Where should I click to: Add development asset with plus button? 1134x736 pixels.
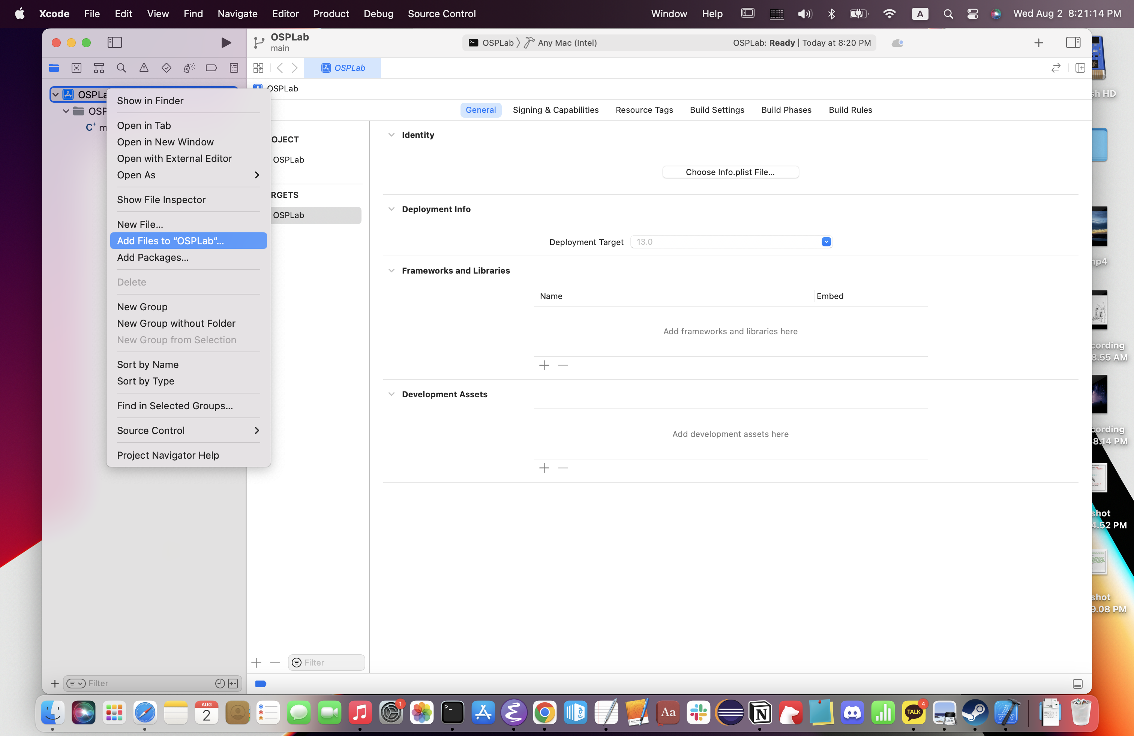point(544,468)
